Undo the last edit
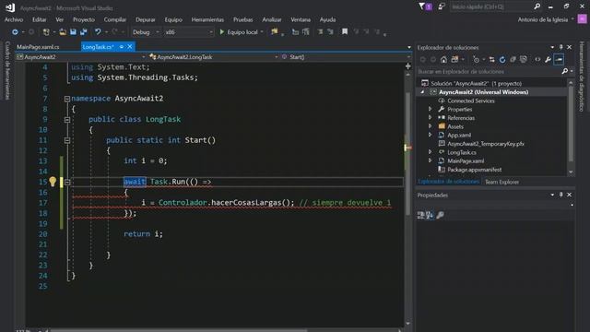The height and width of the screenshot is (332, 590). click(98, 32)
